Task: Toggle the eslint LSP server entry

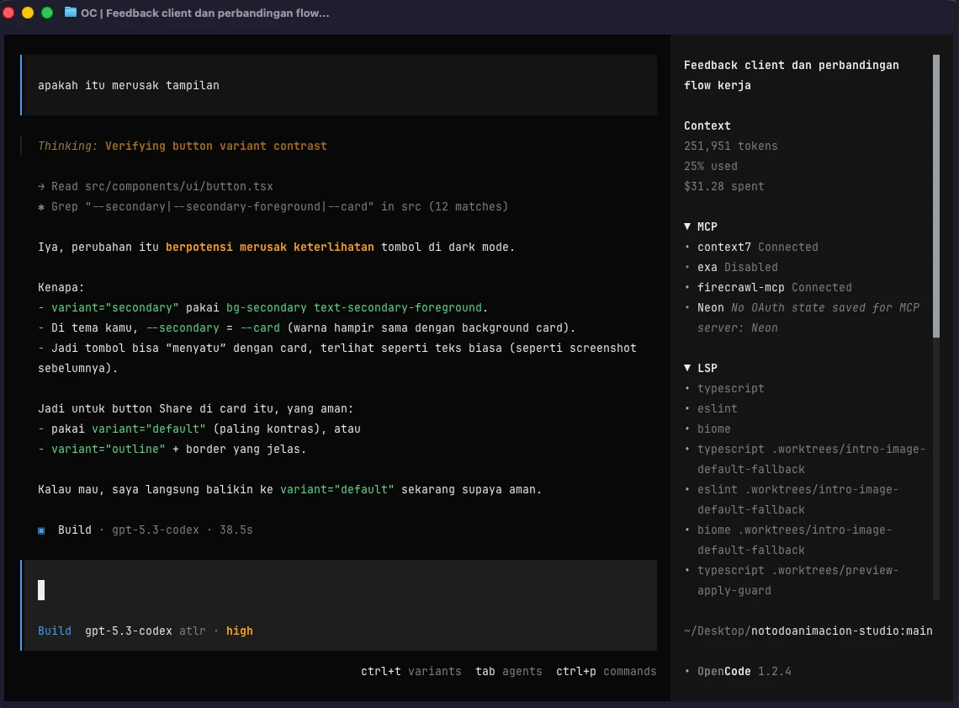Action: 718,408
